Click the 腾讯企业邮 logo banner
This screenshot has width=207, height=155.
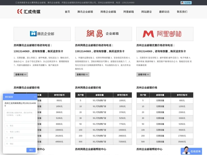42,34
